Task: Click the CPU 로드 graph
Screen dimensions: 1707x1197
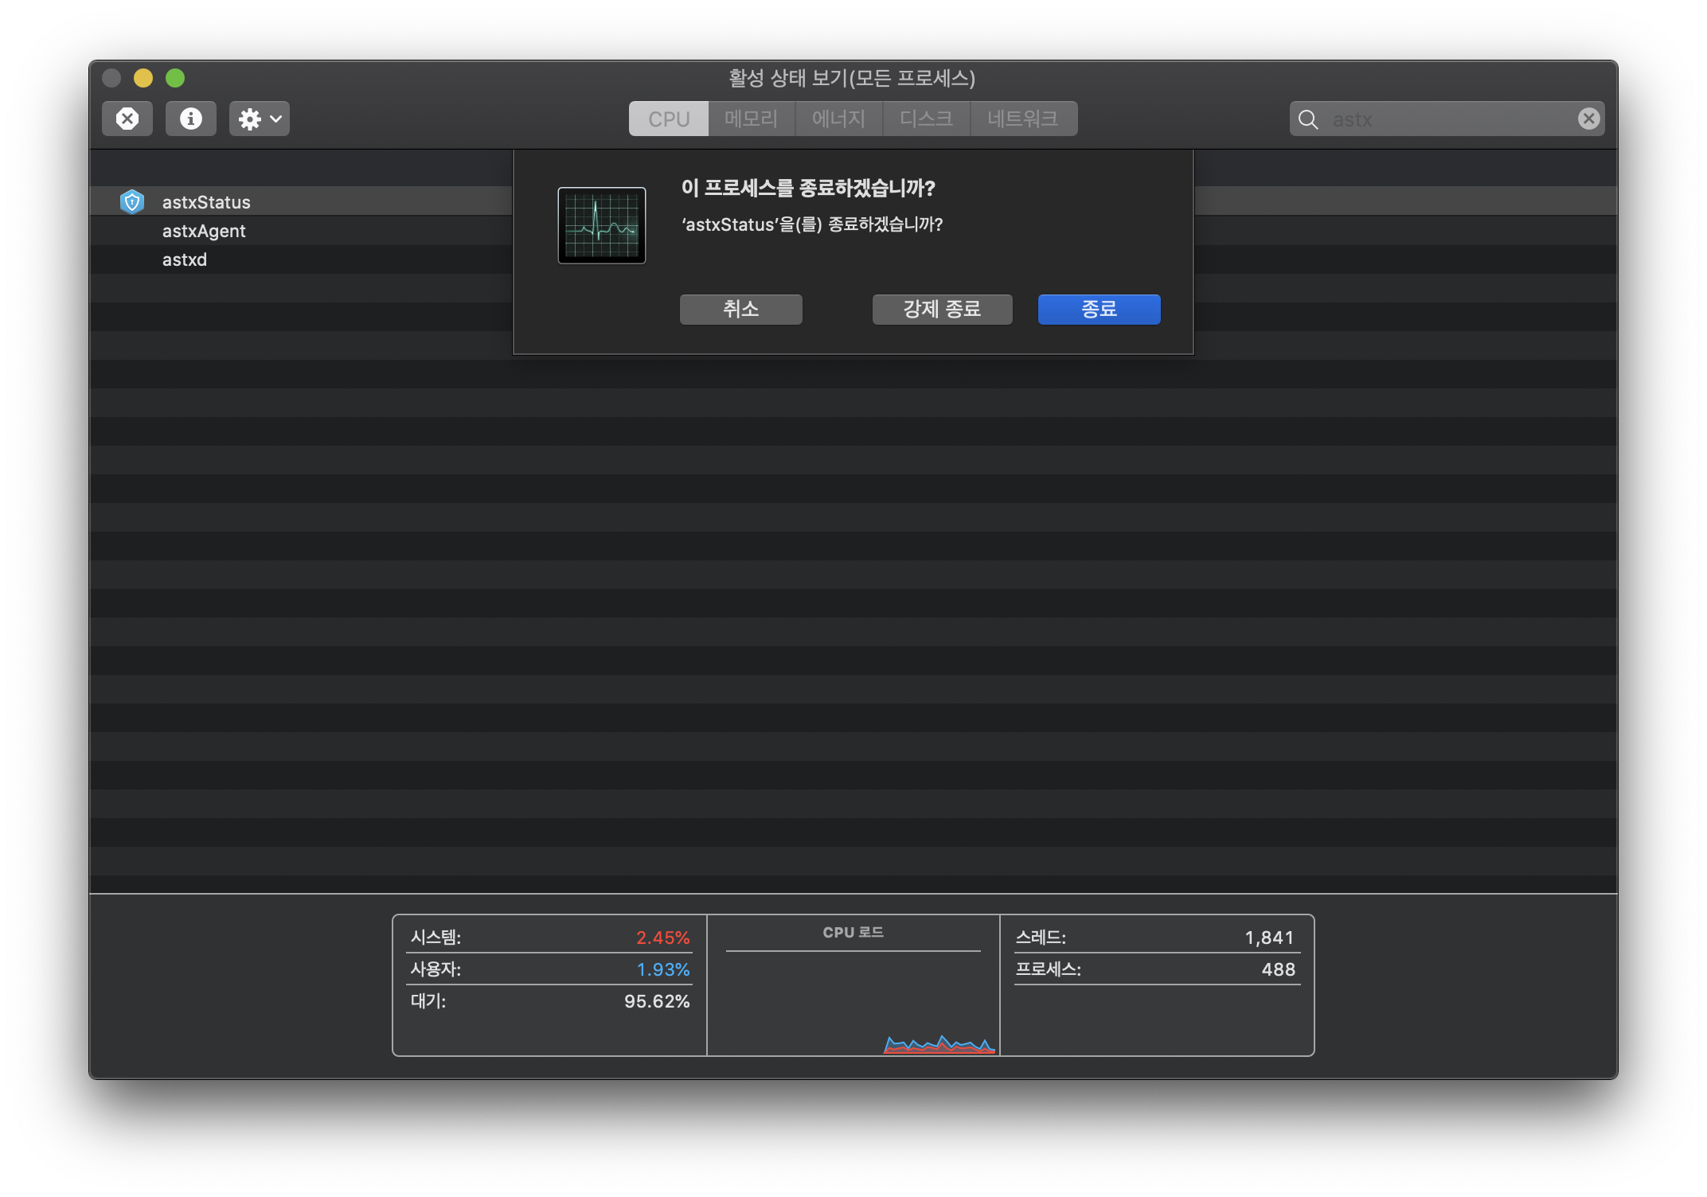Action: [x=853, y=1003]
